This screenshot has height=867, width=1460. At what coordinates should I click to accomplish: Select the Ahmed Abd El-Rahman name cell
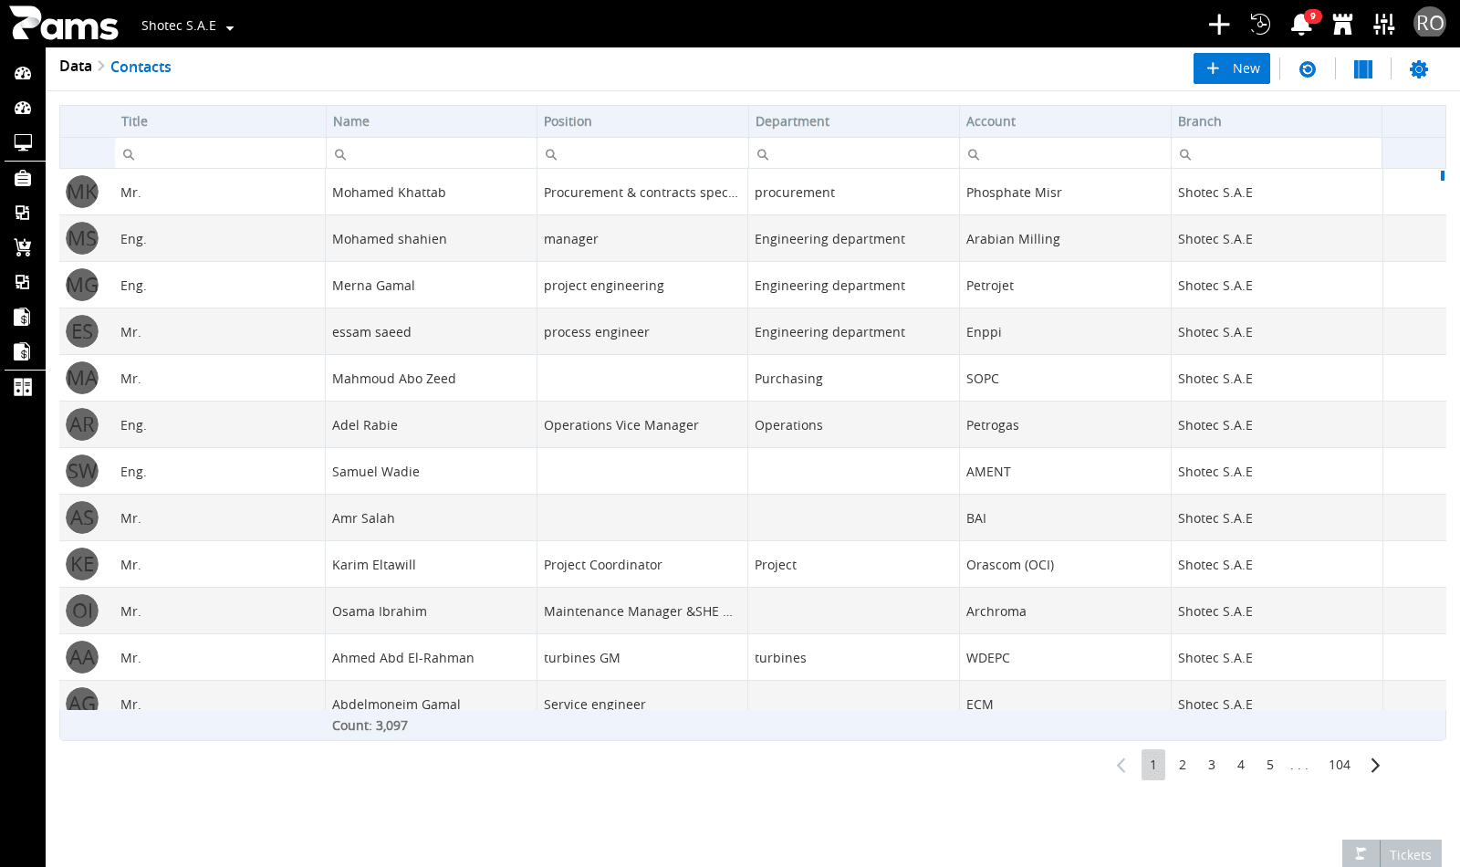tap(431, 658)
